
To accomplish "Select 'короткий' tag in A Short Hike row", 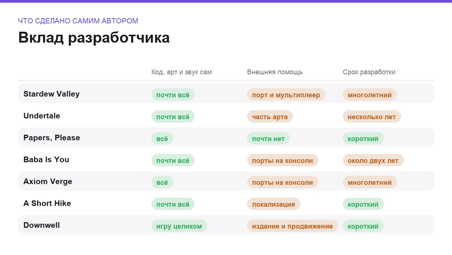I will coord(363,204).
